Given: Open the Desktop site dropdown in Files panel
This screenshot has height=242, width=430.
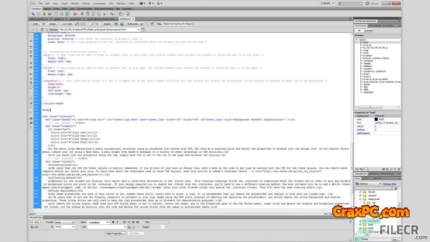Looking at the screenshot, I should tap(369, 184).
